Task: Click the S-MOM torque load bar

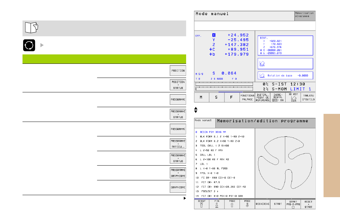Action: coord(224,89)
